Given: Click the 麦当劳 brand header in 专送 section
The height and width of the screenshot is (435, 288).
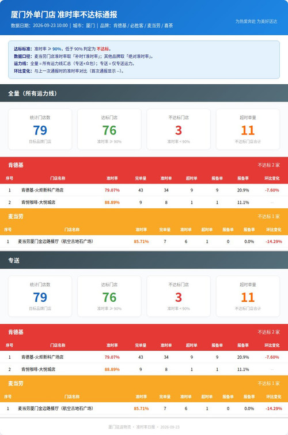Looking at the screenshot, I should click(144, 384).
